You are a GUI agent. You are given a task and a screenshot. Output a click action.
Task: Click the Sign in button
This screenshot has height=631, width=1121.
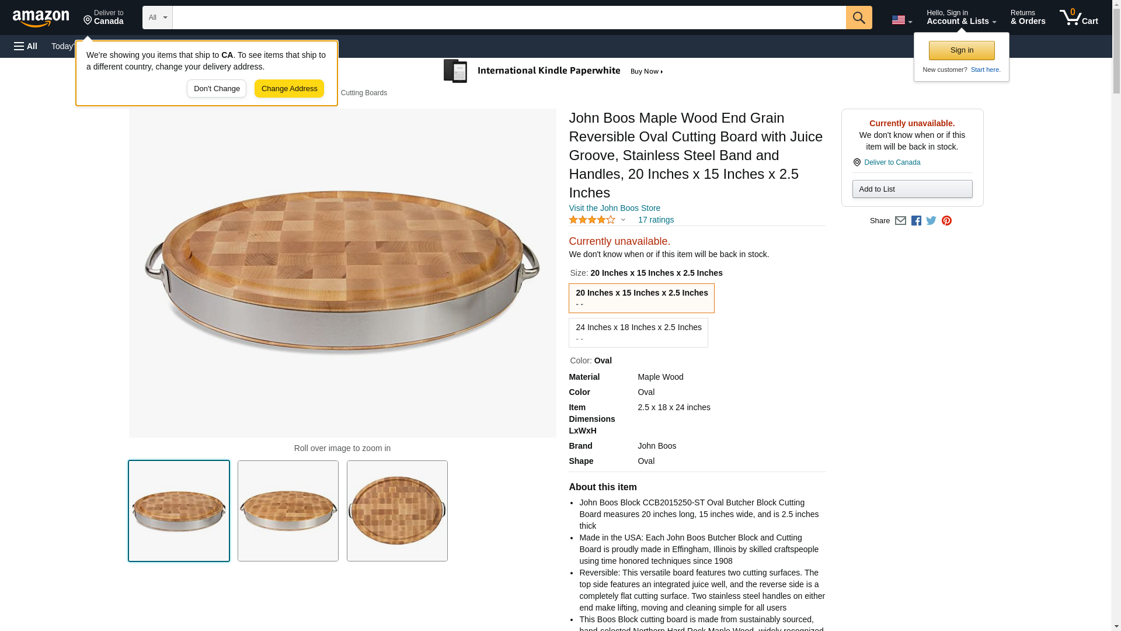click(962, 50)
